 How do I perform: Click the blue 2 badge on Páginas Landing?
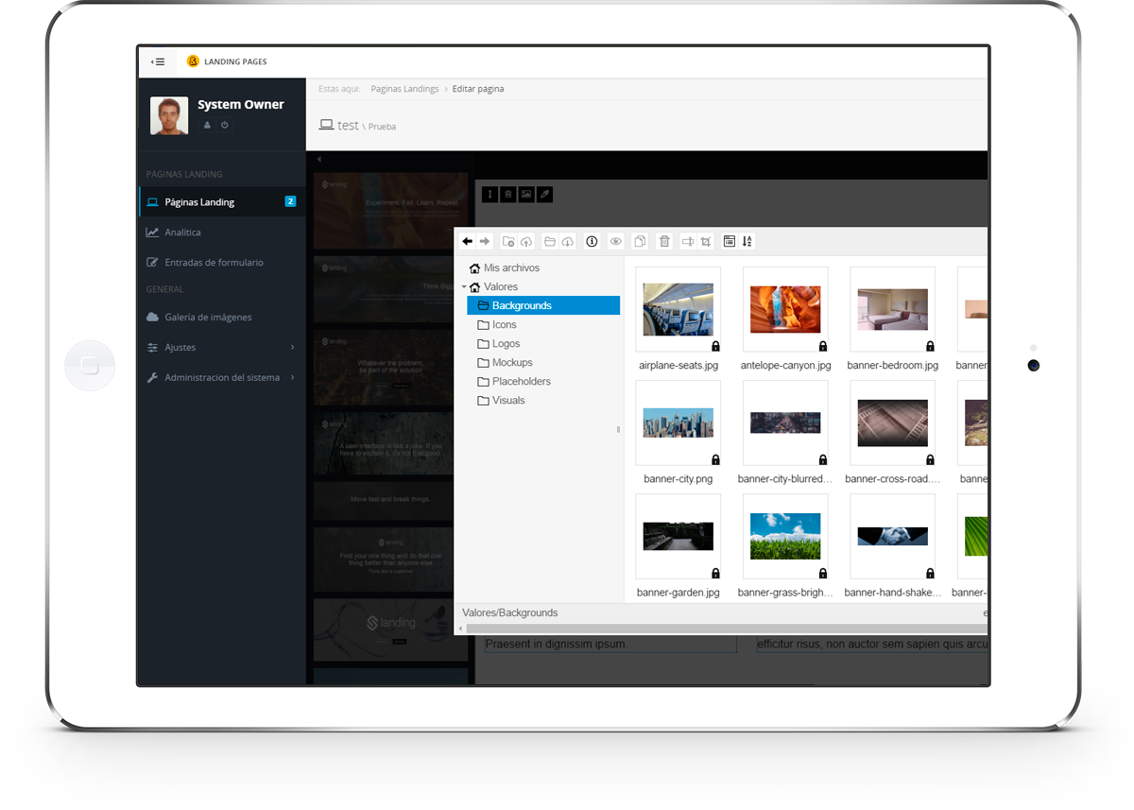pos(290,201)
